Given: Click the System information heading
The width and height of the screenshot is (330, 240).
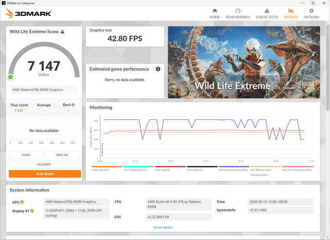Looking at the screenshot, I should pyautogui.click(x=29, y=190).
